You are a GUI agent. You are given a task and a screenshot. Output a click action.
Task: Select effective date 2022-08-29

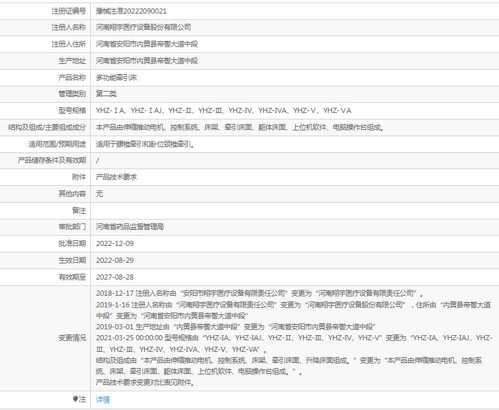click(115, 260)
